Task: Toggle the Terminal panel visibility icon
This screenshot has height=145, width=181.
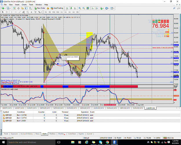Action: click(x=26, y=8)
